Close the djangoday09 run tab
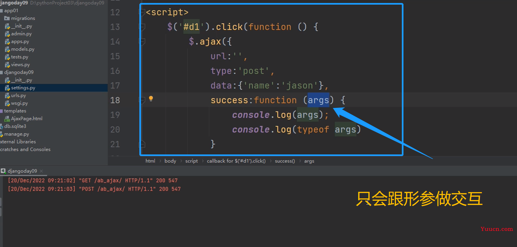The height and width of the screenshot is (247, 517). 41,171
